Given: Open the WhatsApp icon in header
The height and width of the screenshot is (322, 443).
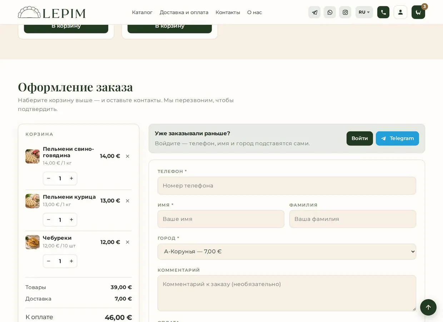Looking at the screenshot, I should point(330,12).
